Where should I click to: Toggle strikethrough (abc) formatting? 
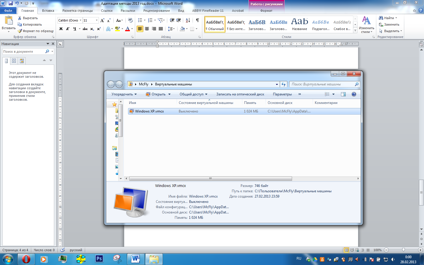tap(85, 29)
